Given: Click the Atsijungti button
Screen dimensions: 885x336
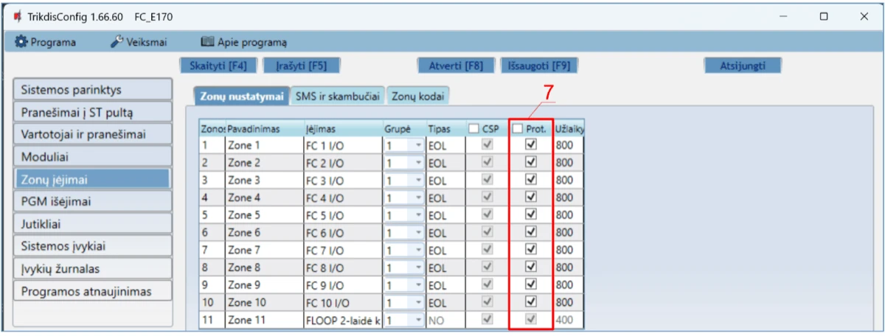Looking at the screenshot, I should click(x=742, y=66).
